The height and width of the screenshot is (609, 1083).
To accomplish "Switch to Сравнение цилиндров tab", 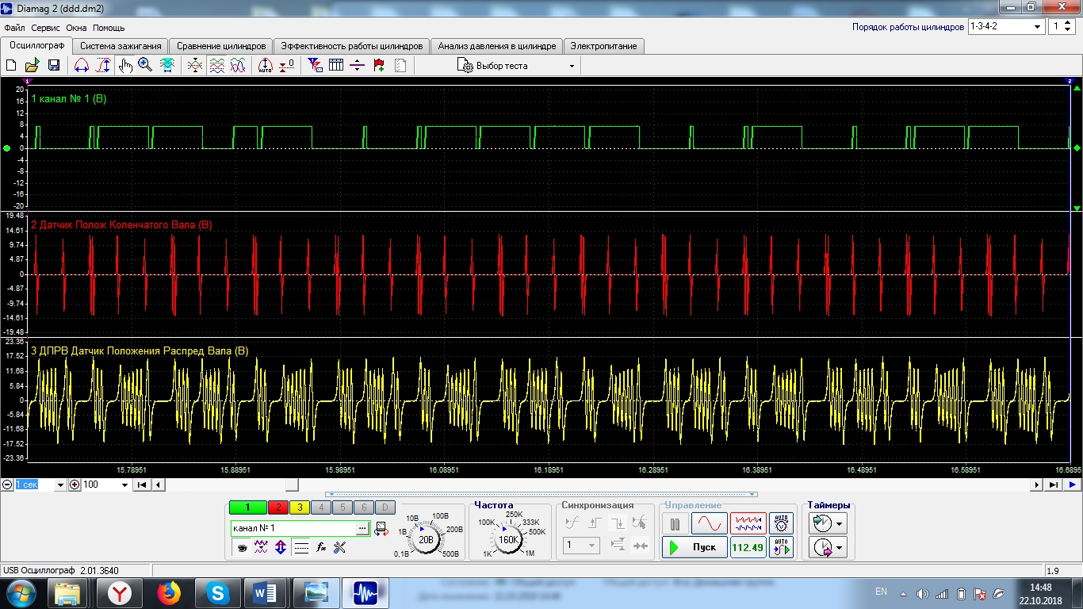I will (221, 46).
